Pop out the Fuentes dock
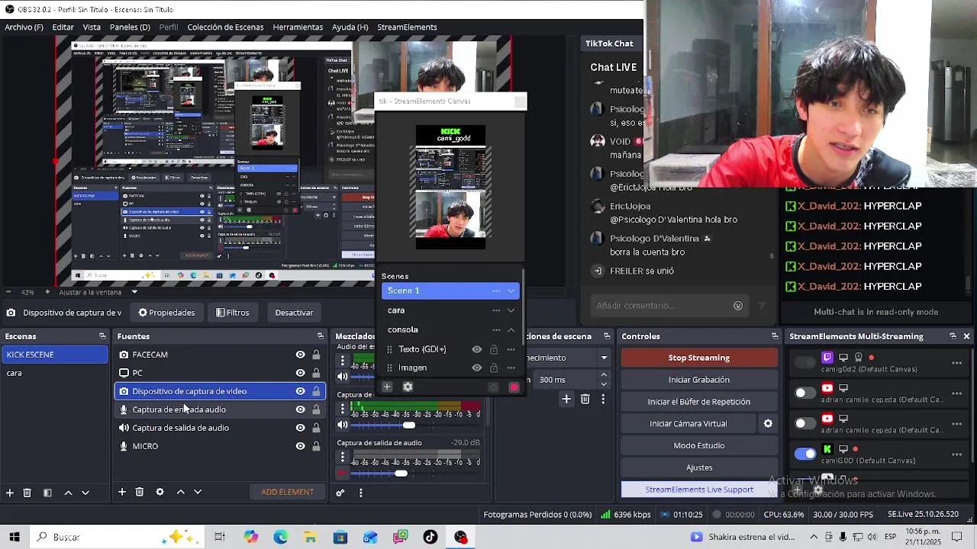The width and height of the screenshot is (977, 549). tap(321, 336)
